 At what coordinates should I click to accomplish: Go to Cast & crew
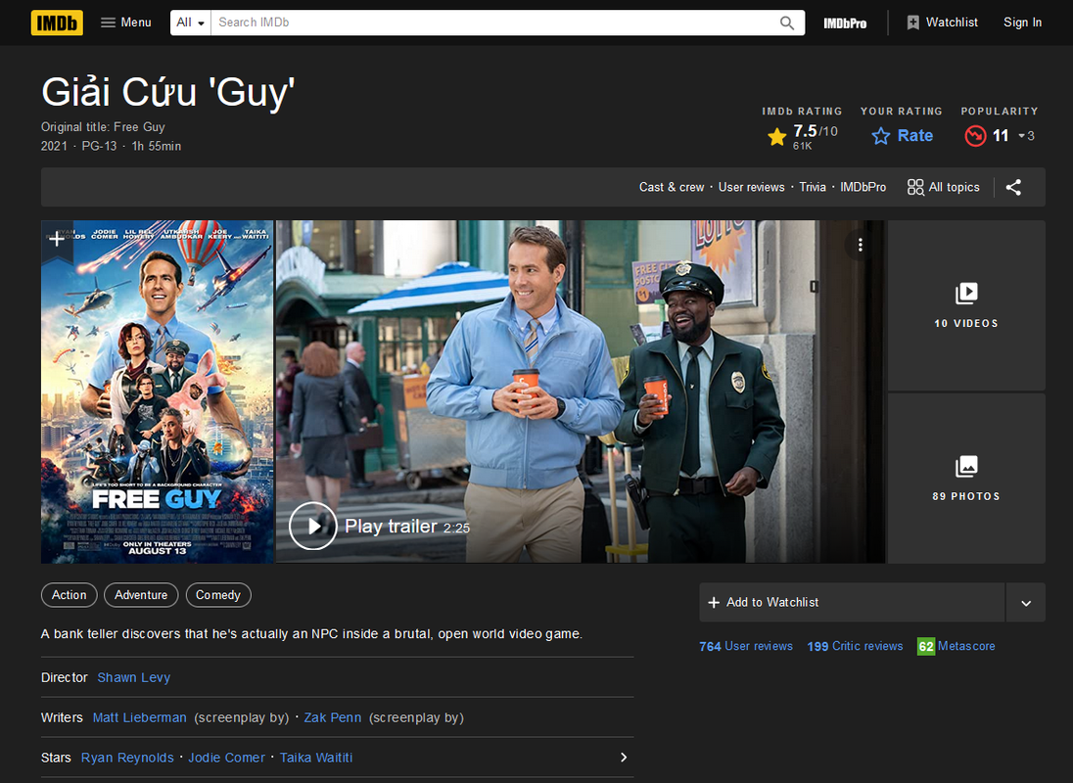[672, 187]
